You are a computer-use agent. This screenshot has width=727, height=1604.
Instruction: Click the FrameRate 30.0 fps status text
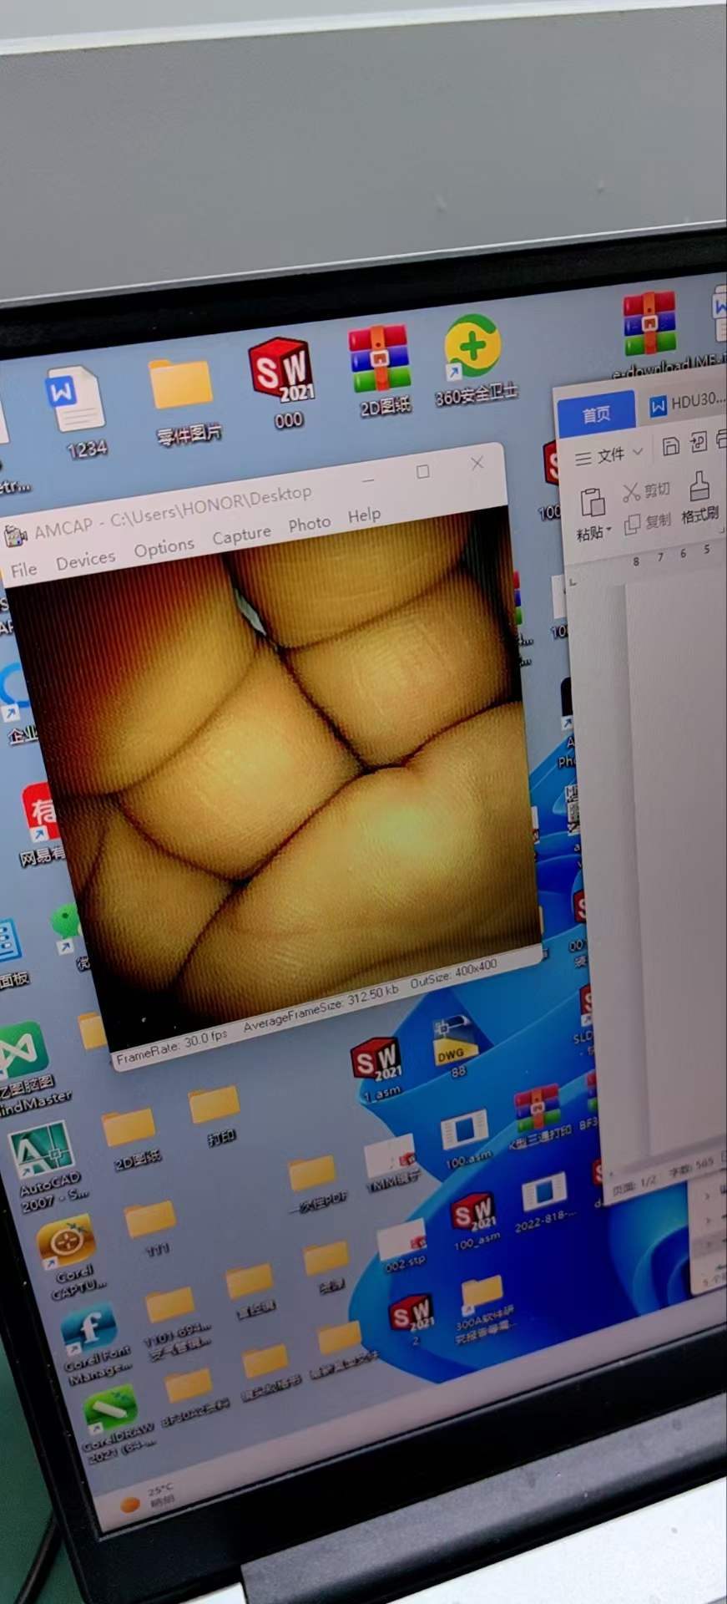pyautogui.click(x=172, y=1046)
